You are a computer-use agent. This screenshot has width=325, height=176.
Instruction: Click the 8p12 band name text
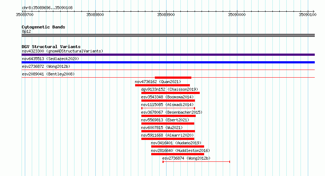pyautogui.click(x=26, y=31)
